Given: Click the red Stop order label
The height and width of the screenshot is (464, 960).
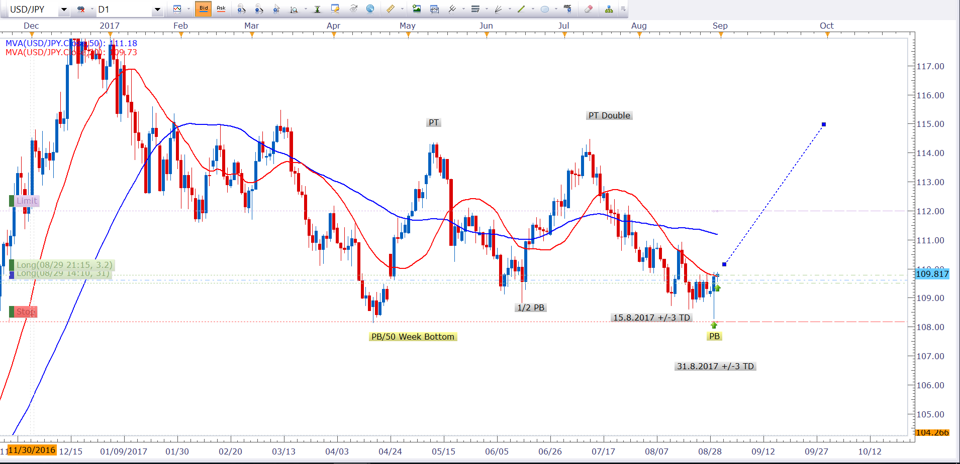Looking at the screenshot, I should pyautogui.click(x=25, y=312).
